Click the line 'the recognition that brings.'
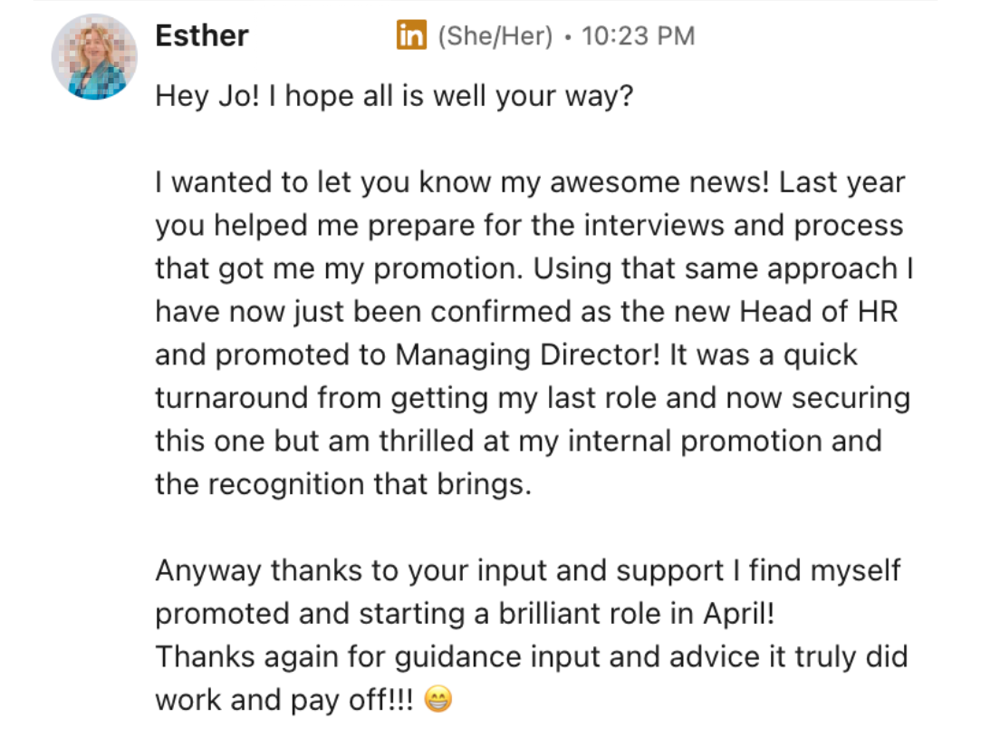This screenshot has width=1000, height=738. [343, 484]
